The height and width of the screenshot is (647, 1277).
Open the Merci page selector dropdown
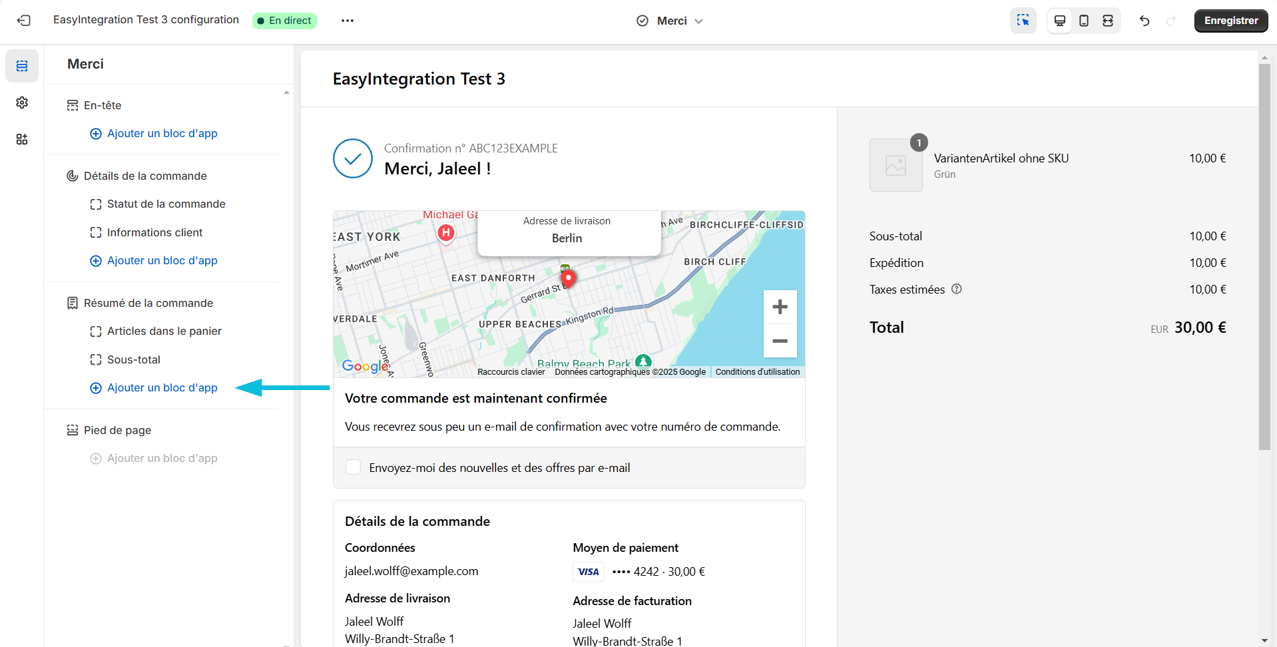coord(670,21)
